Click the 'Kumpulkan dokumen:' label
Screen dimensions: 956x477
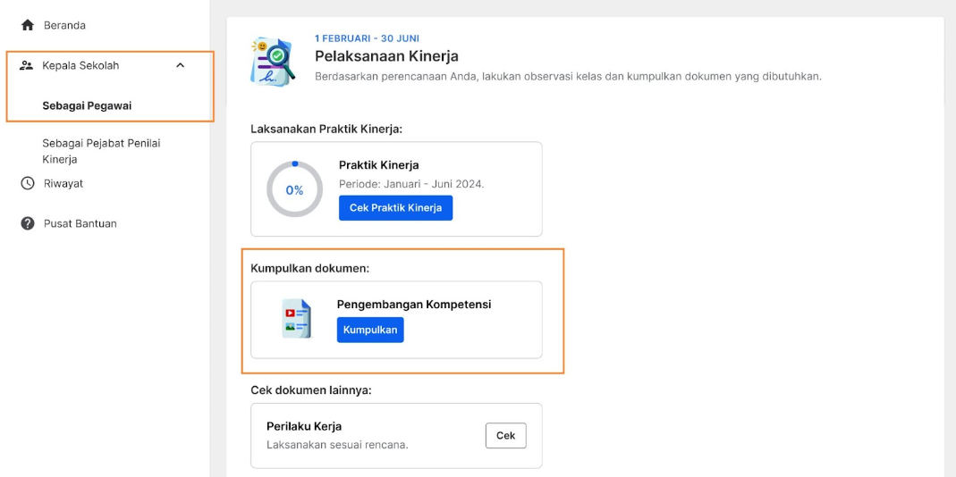(310, 268)
